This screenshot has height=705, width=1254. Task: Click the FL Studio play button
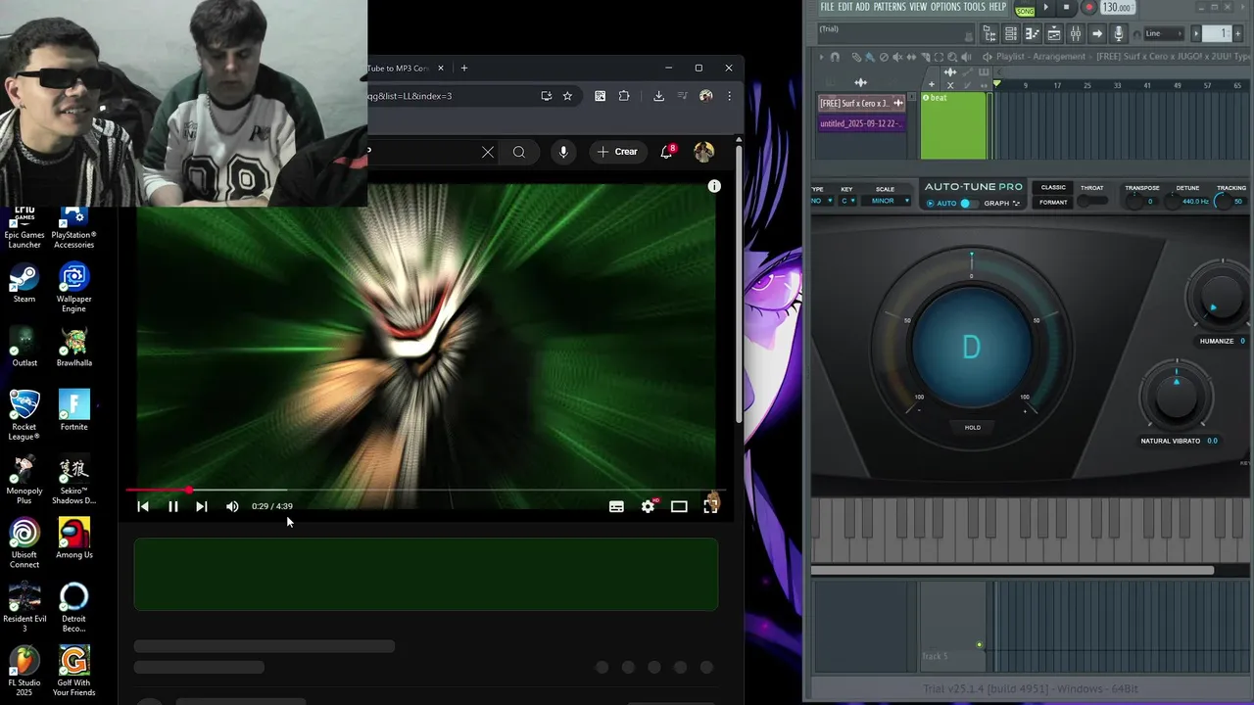coord(1045,8)
